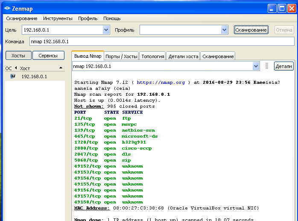
Task: Open the Профиль menu
Action: 88,18
